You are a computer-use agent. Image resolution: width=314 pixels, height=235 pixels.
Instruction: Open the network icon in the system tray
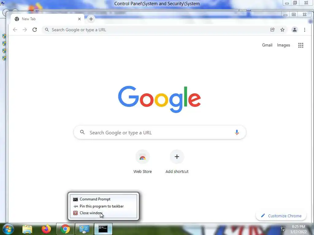coord(283,229)
